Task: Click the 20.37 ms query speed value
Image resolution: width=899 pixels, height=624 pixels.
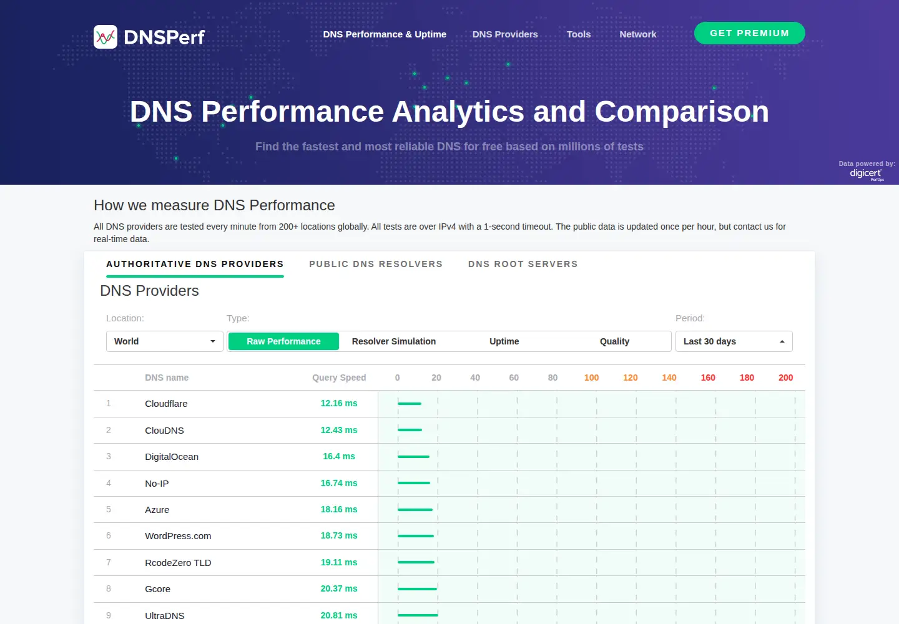Action: [x=339, y=588]
